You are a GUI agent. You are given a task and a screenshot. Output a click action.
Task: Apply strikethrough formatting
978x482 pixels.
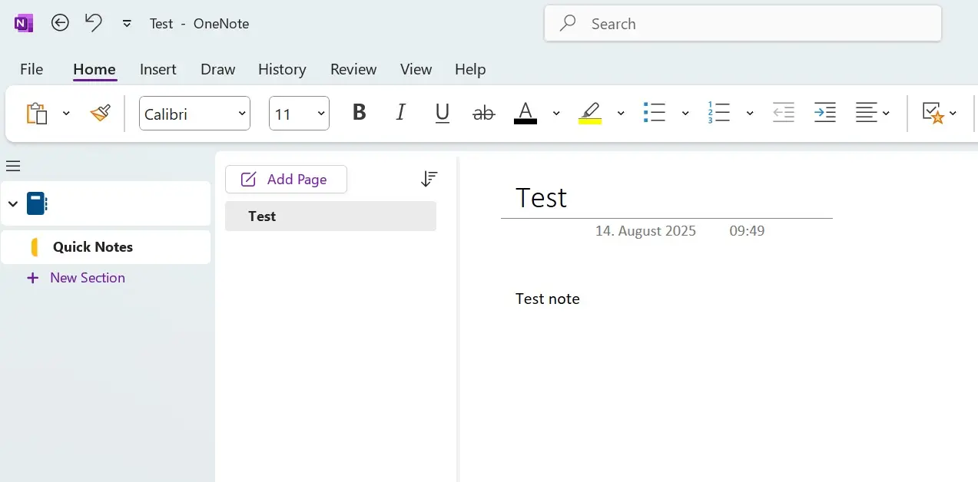(483, 113)
